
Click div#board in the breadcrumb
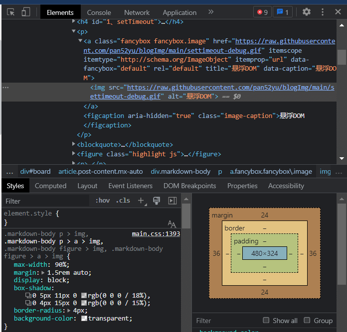pyautogui.click(x=35, y=172)
